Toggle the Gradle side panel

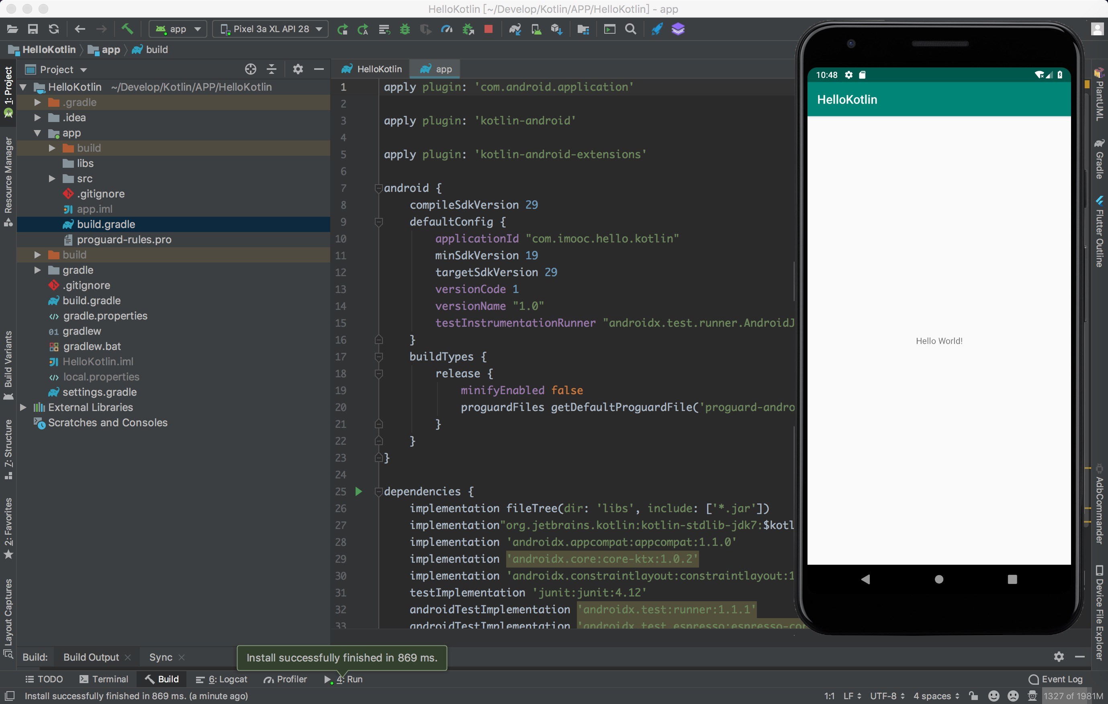point(1100,159)
